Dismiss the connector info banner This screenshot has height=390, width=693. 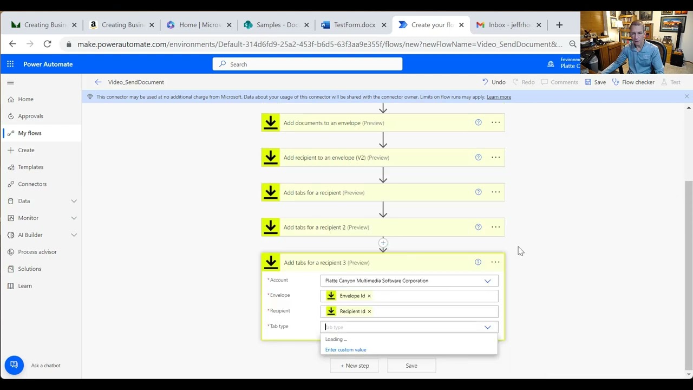point(687,96)
